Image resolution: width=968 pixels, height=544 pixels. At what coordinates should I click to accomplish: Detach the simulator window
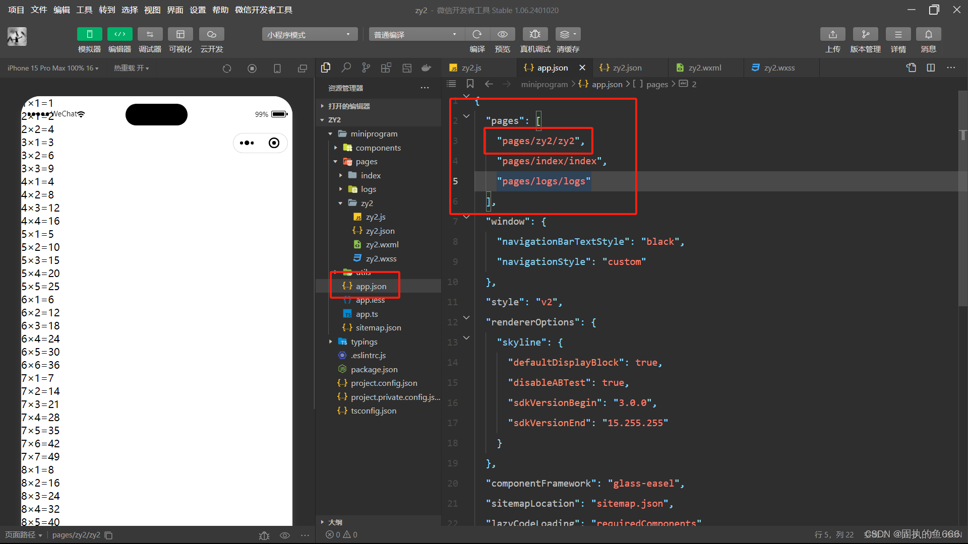[x=302, y=69]
